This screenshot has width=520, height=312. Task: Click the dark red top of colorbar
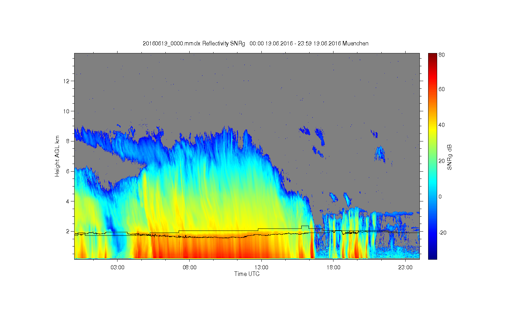pyautogui.click(x=432, y=56)
